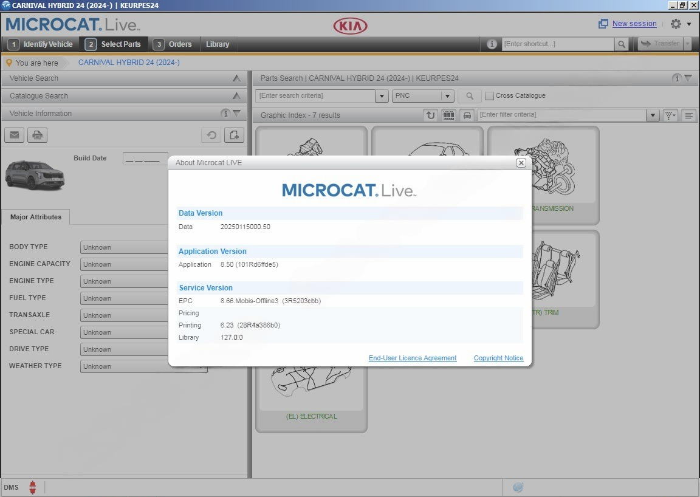Click the globe icon in status bar
This screenshot has width=700, height=497.
518,487
